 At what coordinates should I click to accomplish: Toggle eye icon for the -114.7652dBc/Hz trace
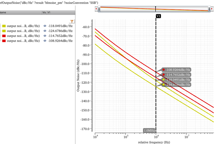tap(45, 36)
